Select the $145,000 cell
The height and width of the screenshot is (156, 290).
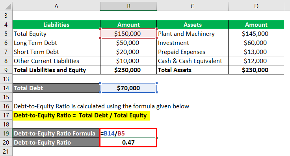coord(256,33)
